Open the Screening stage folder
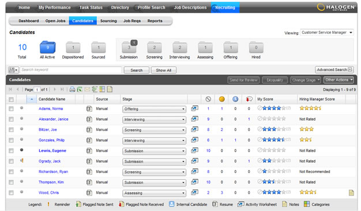The width and height of the screenshot is (361, 211). [x=154, y=47]
